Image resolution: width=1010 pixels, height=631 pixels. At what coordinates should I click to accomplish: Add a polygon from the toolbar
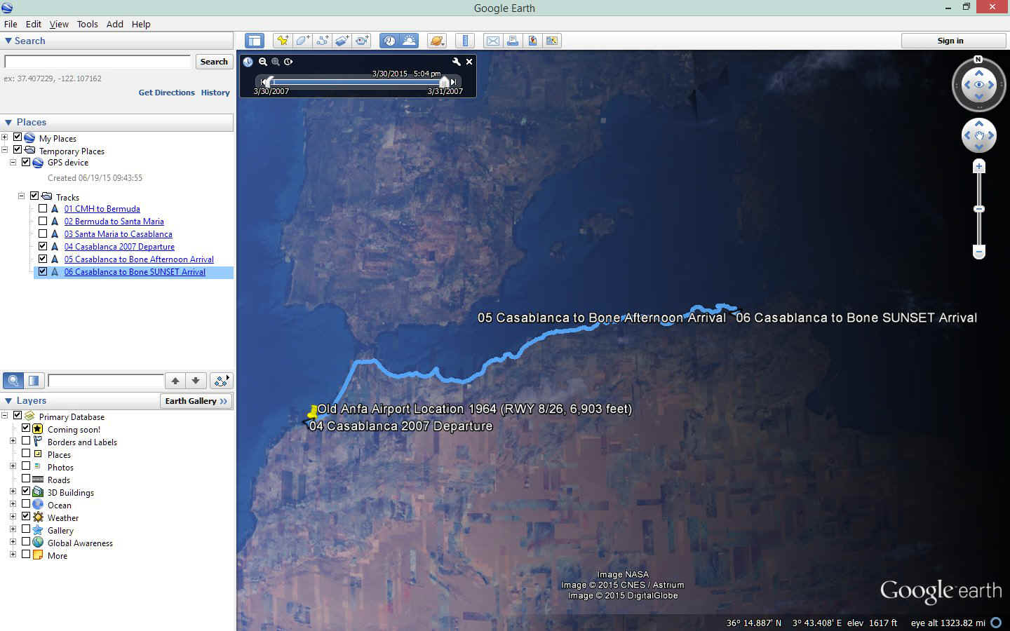[x=302, y=41]
